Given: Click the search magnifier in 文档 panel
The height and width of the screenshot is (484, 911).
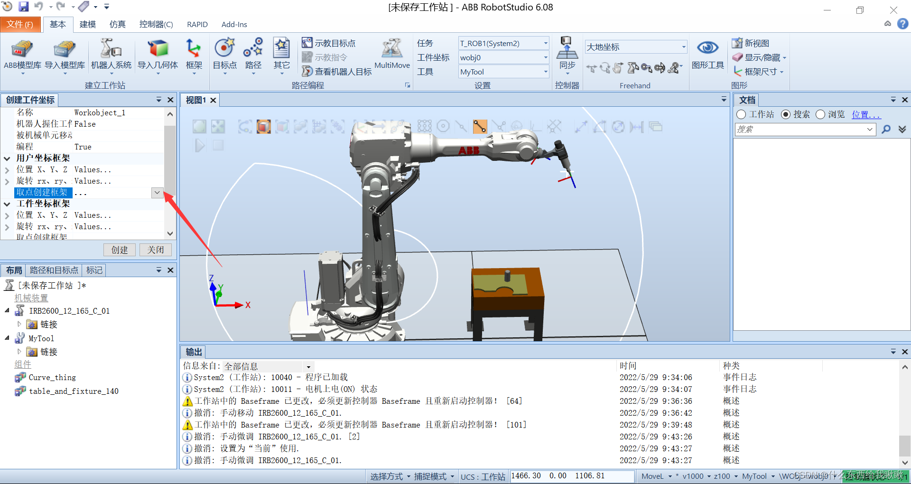Looking at the screenshot, I should [886, 129].
